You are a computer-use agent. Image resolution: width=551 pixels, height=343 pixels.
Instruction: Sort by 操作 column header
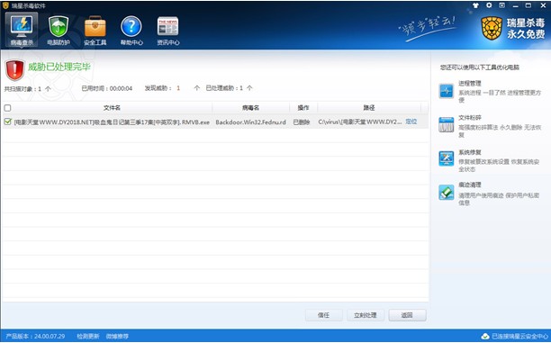(303, 108)
